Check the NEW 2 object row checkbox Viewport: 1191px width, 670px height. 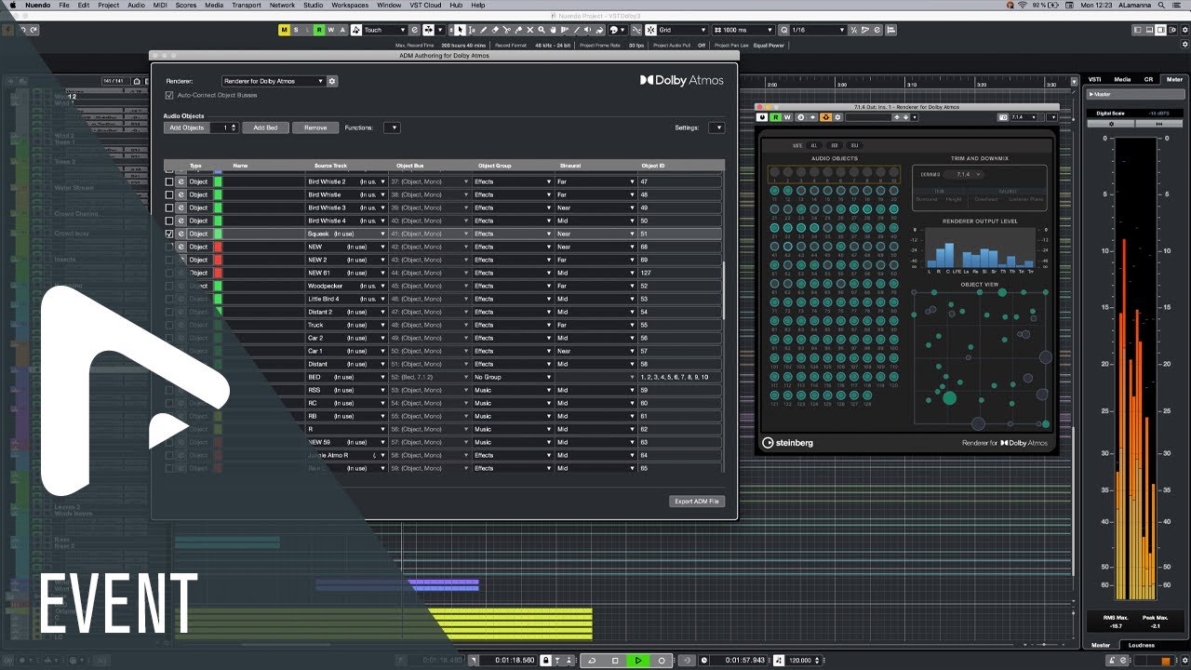169,260
